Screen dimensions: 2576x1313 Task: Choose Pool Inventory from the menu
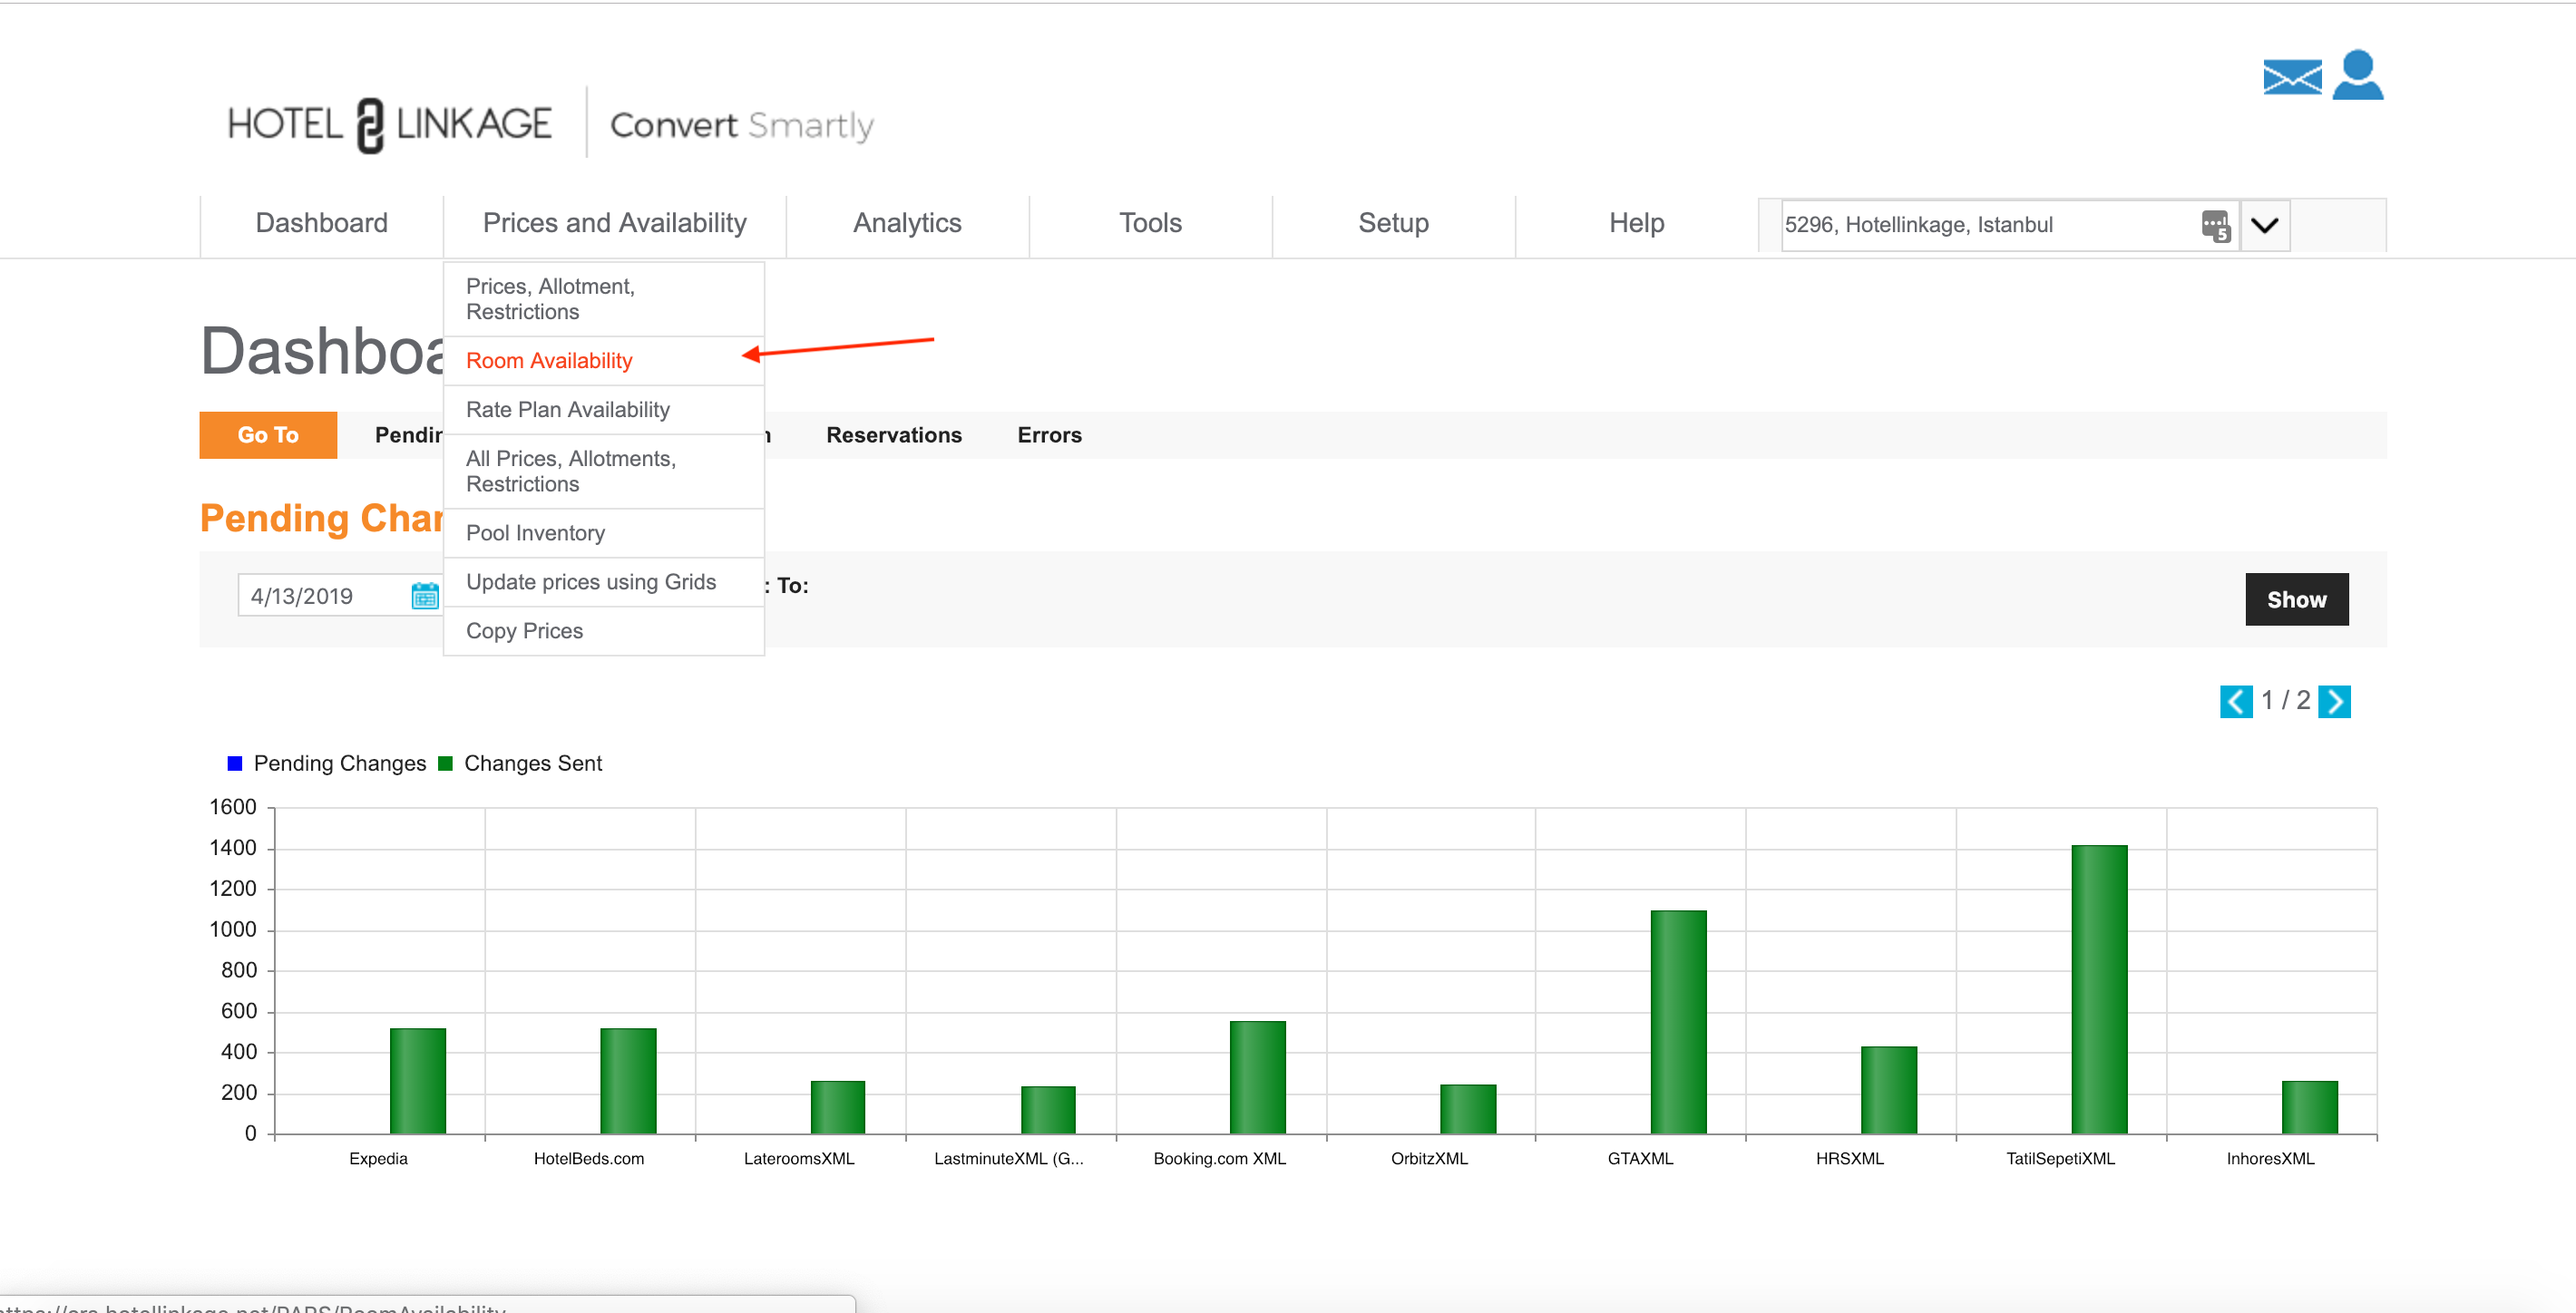pos(535,533)
